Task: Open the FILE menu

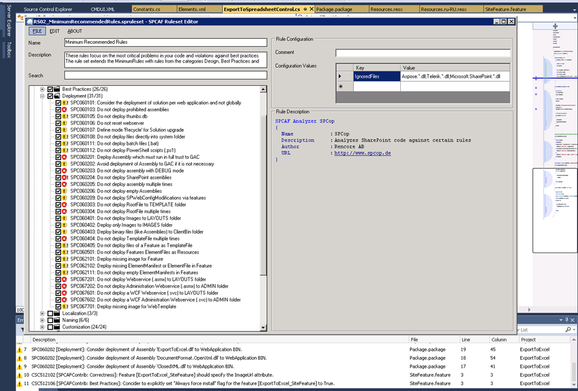Action: click(37, 31)
